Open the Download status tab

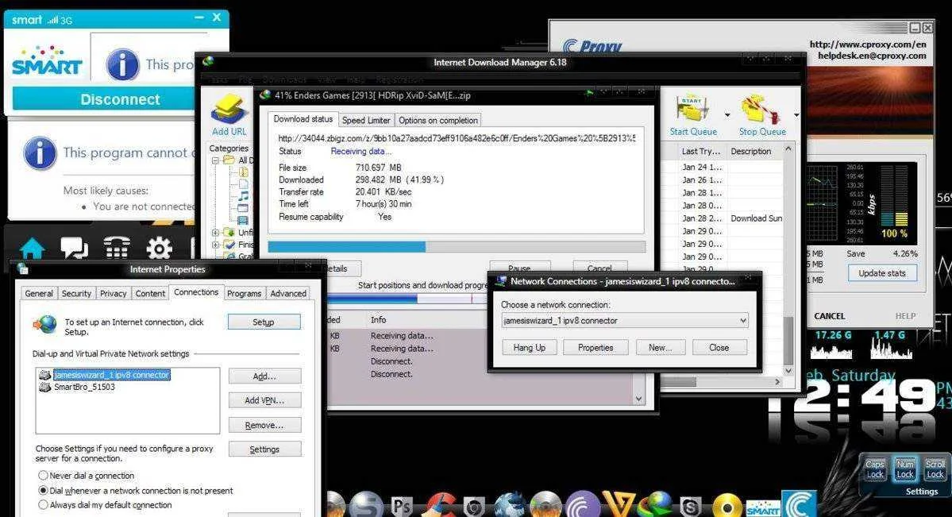click(303, 119)
